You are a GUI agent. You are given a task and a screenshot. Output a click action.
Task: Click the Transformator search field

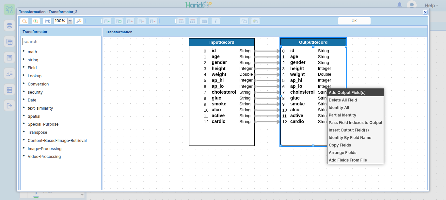[59, 41]
